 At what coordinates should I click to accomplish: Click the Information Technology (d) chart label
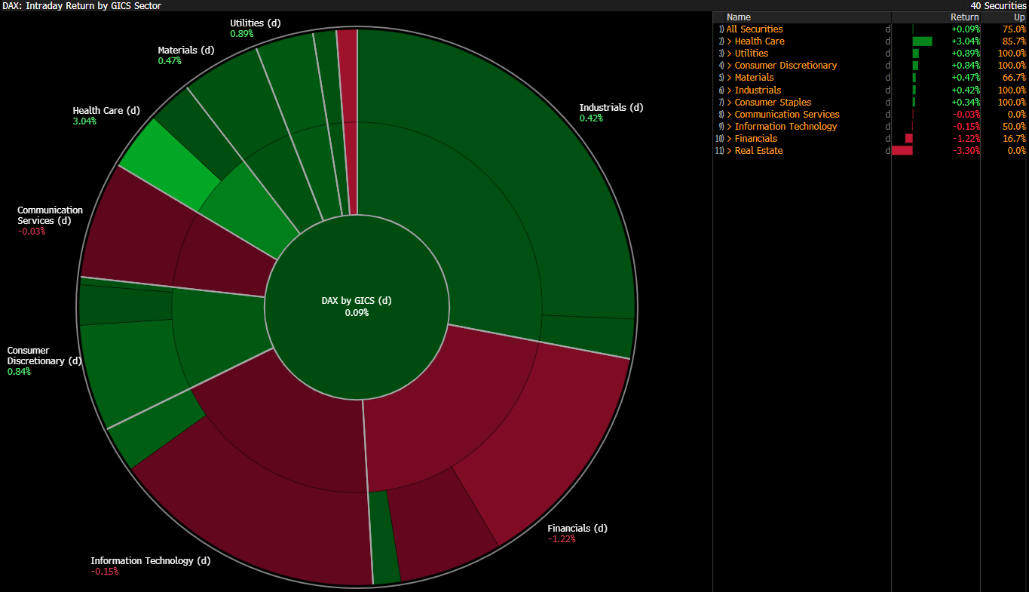click(x=151, y=561)
